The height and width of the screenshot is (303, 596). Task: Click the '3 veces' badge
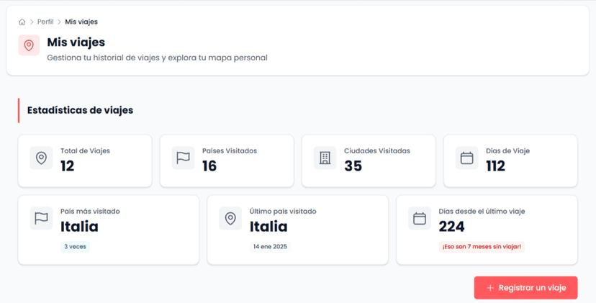coord(75,247)
